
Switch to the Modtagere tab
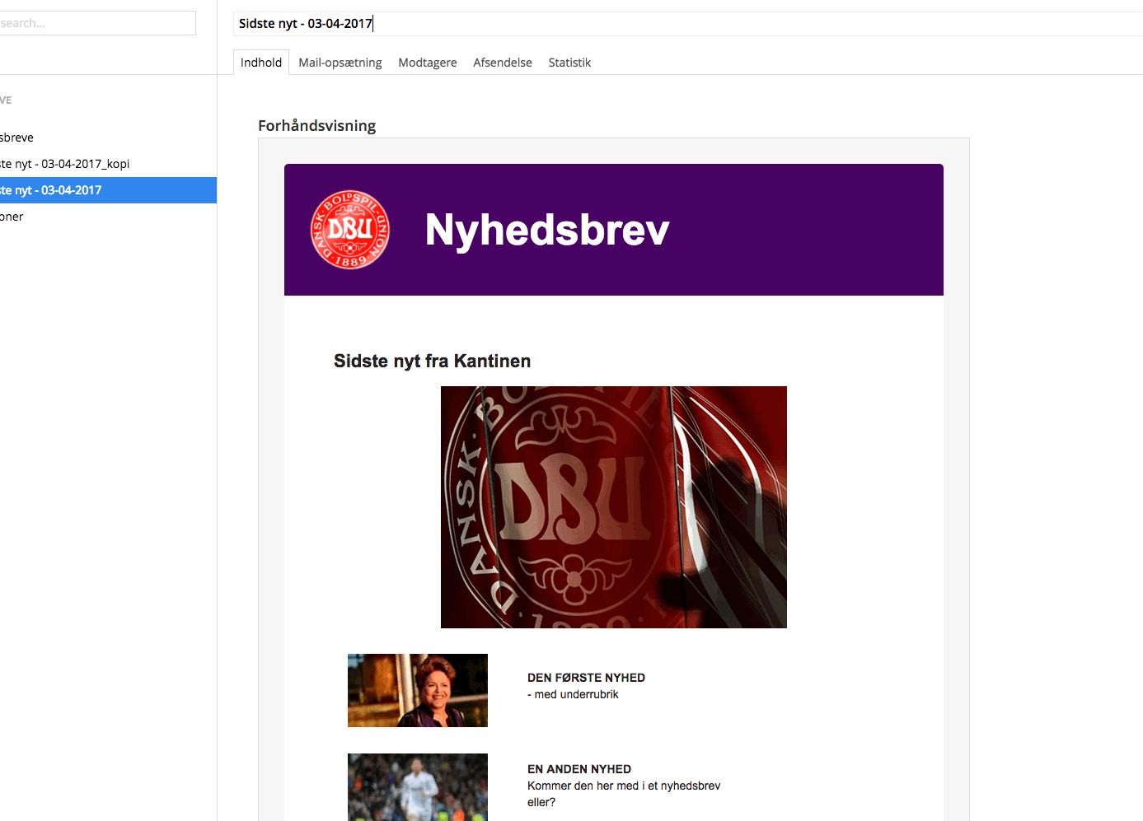tap(427, 63)
